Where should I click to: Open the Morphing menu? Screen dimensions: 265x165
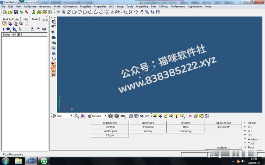pos(142,6)
